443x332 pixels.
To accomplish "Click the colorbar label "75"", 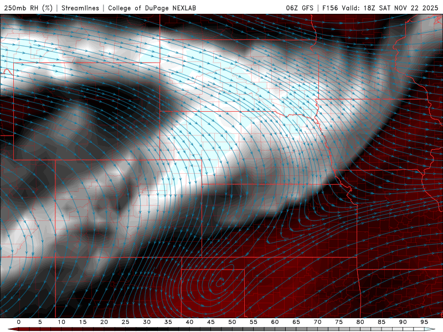I will click(339, 322).
